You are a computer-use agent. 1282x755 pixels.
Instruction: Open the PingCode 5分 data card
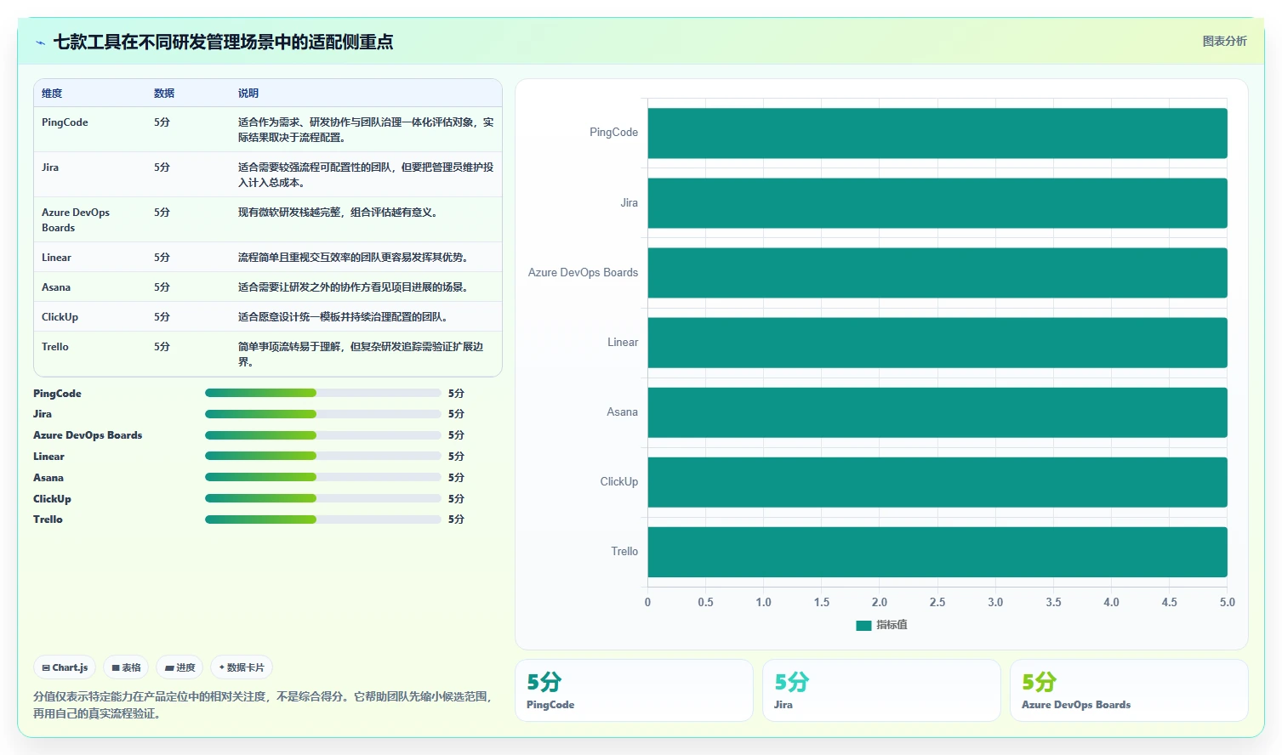click(634, 690)
